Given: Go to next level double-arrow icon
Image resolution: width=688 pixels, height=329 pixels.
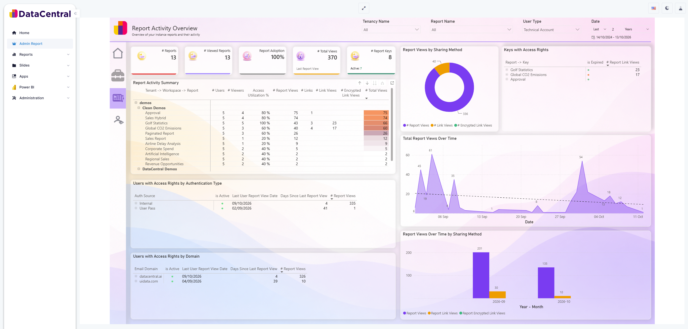Looking at the screenshot, I should pos(375,83).
